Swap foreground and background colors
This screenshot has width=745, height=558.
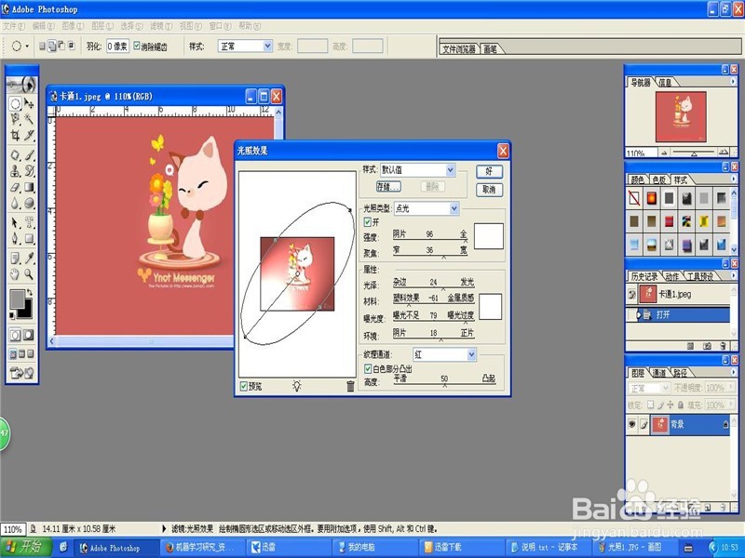click(30, 292)
